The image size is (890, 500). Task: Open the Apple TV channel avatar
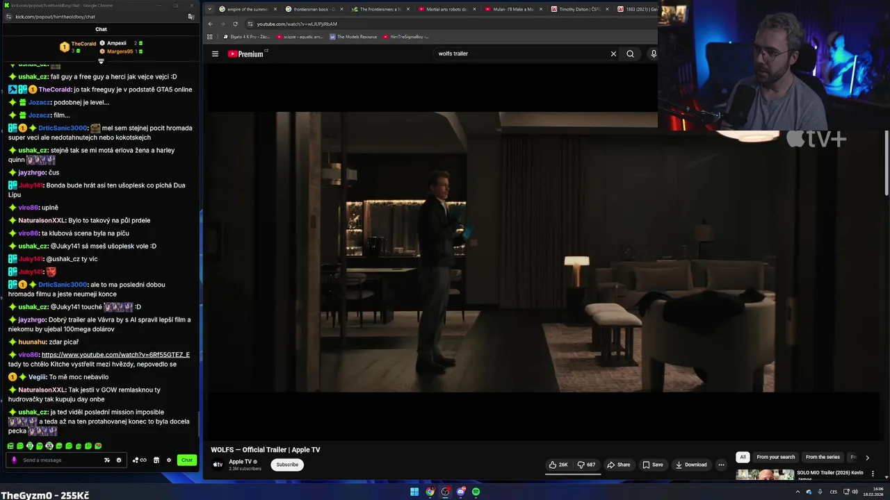pos(218,465)
